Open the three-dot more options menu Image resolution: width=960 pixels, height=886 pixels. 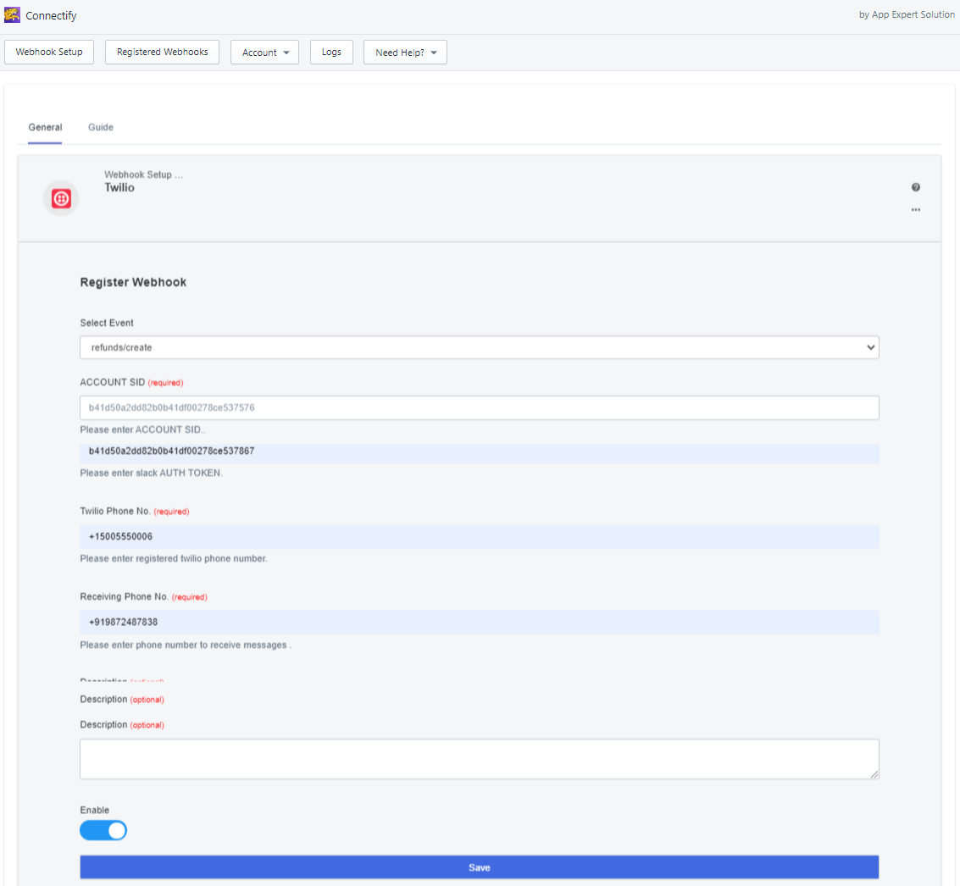pos(915,210)
